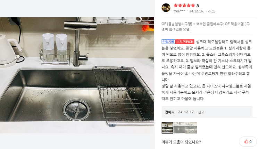Click the rating number 5

(x=198, y=6)
